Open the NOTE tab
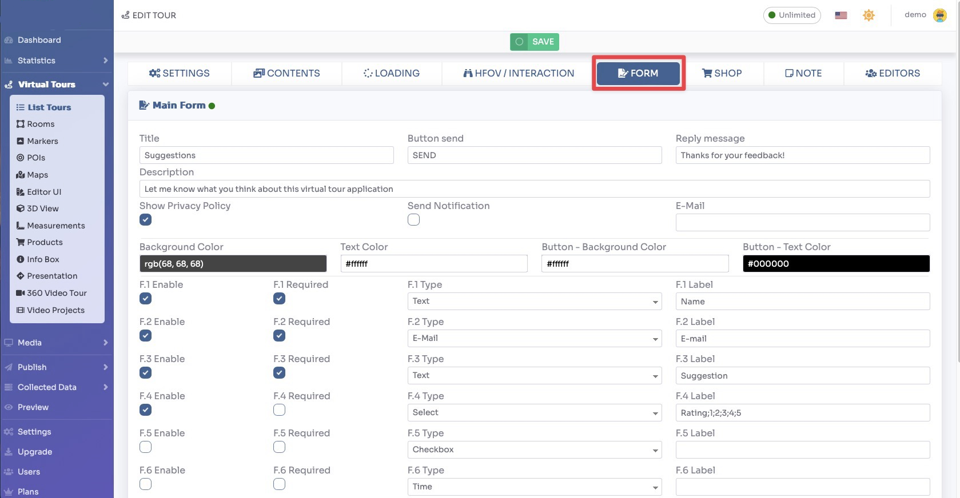 (x=803, y=73)
